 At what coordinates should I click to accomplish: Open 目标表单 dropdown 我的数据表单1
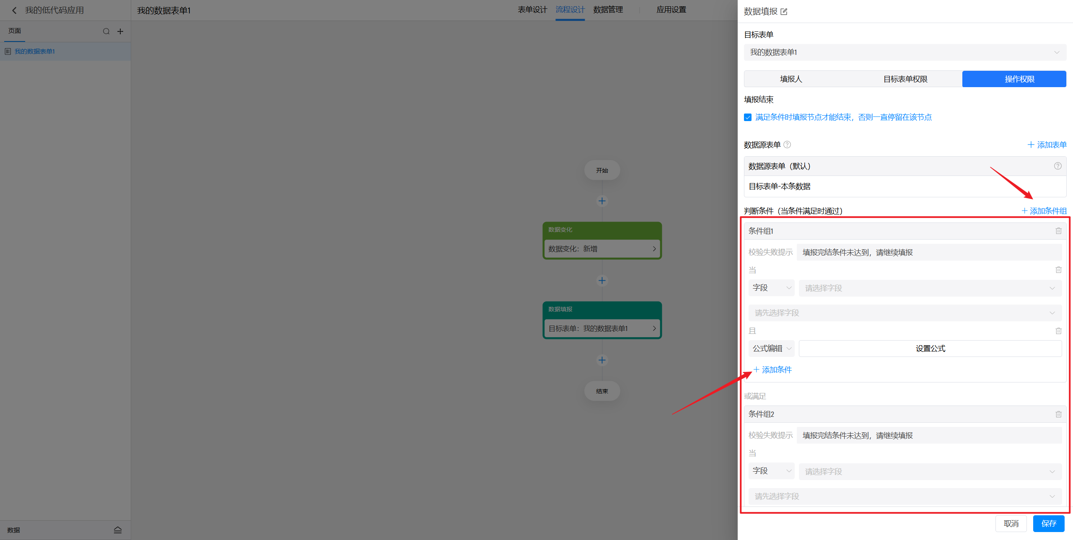905,52
